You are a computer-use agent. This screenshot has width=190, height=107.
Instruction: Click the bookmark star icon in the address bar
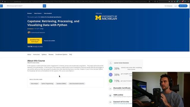click(157, 1)
